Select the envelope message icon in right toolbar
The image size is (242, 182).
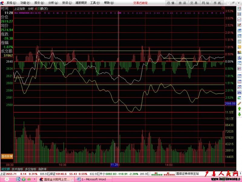239,47
